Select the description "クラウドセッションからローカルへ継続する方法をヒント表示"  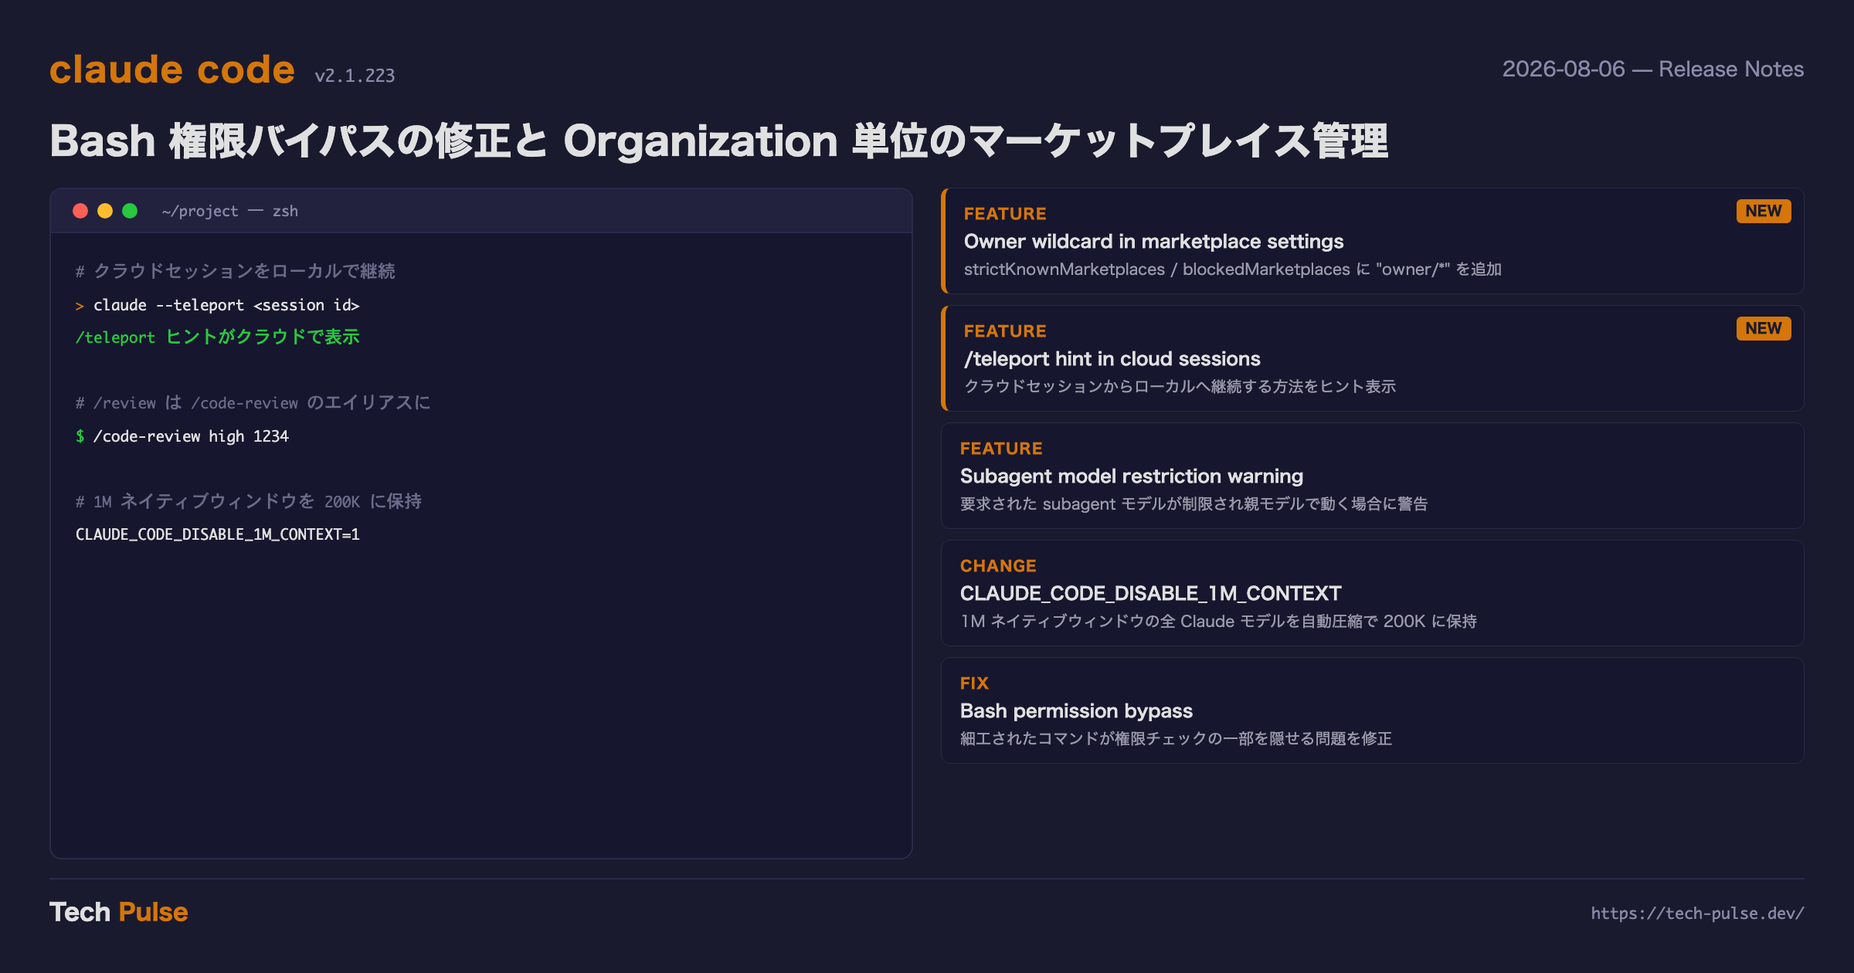(1180, 387)
